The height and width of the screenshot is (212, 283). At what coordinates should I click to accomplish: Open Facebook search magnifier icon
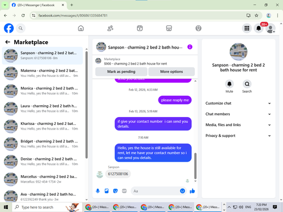[20, 28]
